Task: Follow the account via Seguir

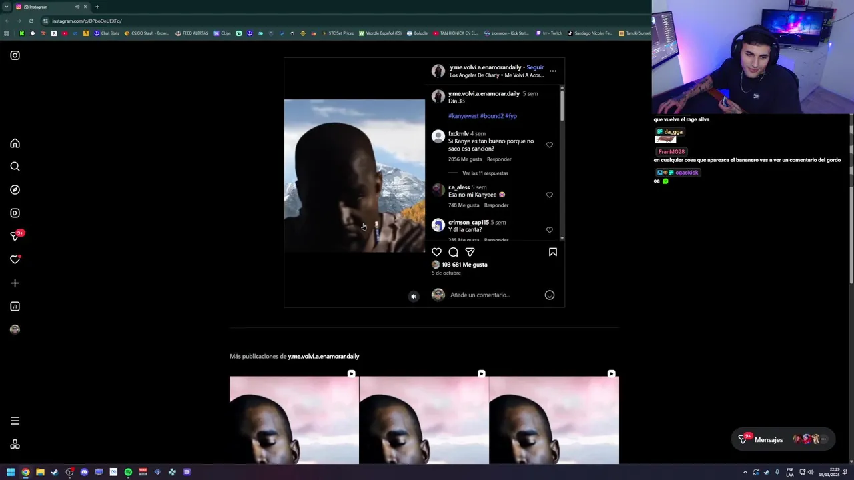Action: pos(535,67)
